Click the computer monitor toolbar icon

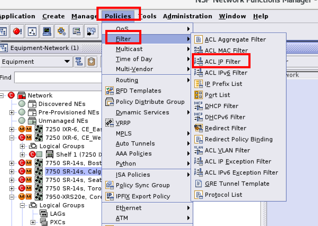(46, 32)
